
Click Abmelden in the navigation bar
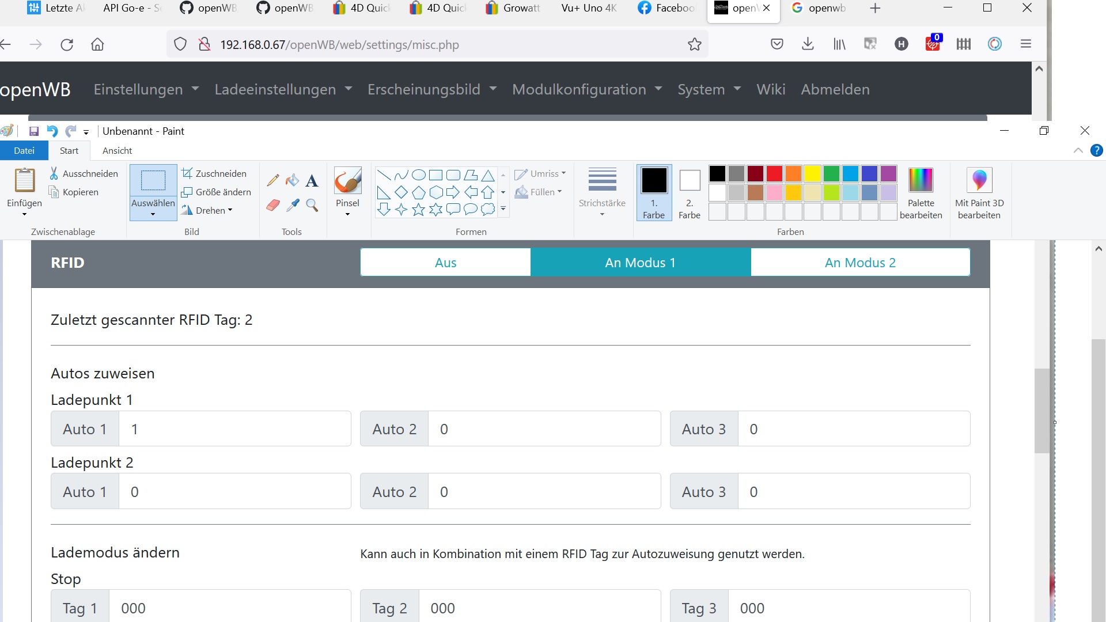point(835,89)
